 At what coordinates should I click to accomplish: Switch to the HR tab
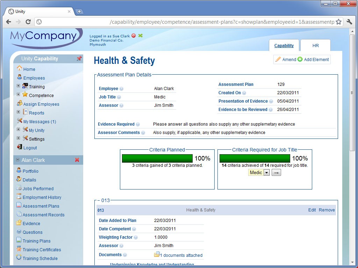pos(315,46)
